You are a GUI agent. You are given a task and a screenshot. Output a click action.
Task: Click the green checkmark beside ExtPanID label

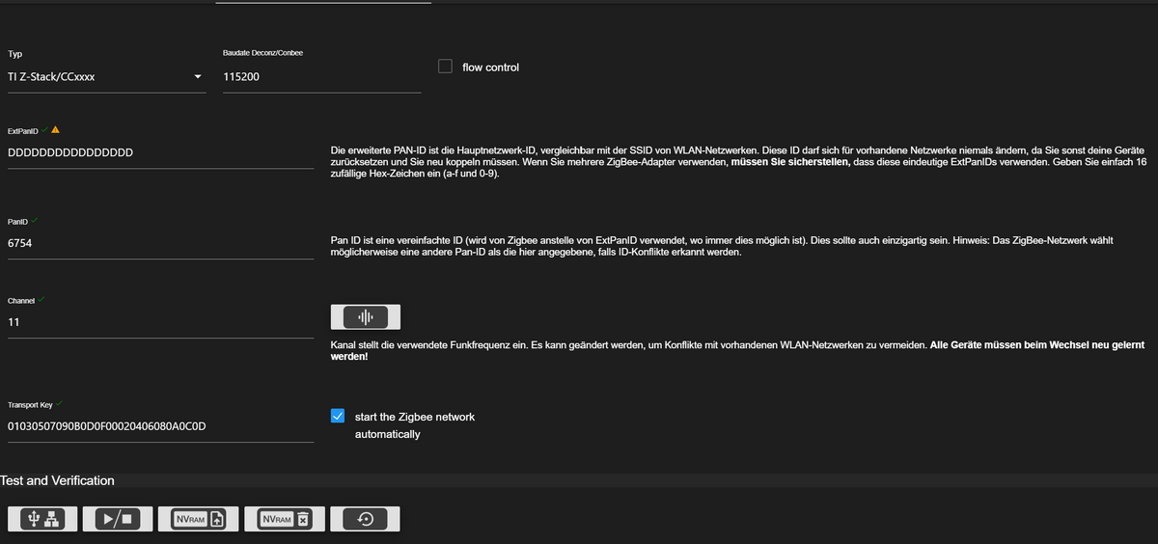click(x=44, y=129)
